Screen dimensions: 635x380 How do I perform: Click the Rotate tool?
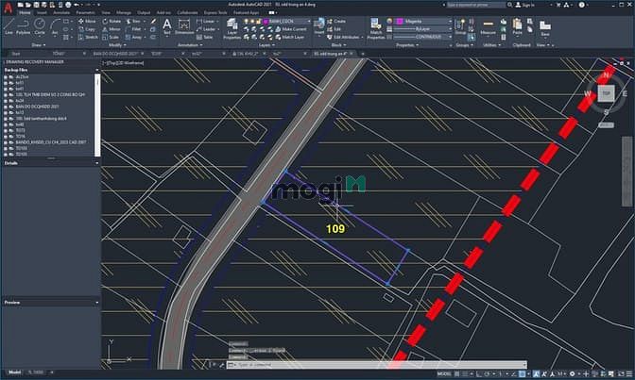pos(112,21)
